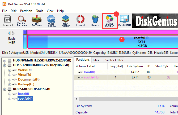Start the OS Migration tool
The width and height of the screenshot is (178, 115).
[124, 21]
